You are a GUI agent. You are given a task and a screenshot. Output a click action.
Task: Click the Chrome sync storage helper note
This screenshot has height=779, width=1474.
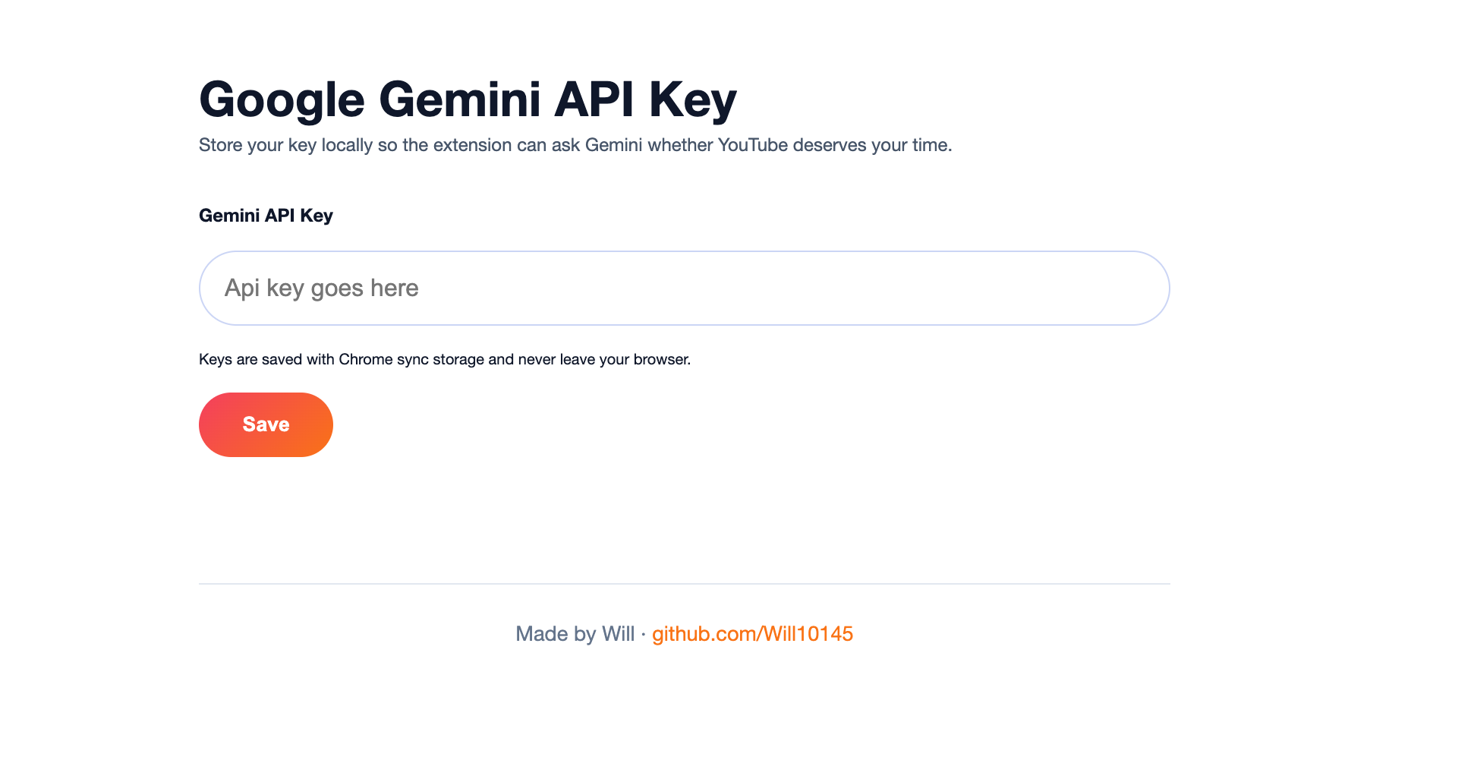click(444, 359)
